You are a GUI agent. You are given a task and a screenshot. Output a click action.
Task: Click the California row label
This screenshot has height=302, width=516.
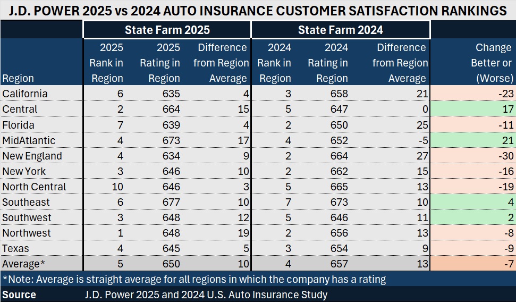pos(25,94)
